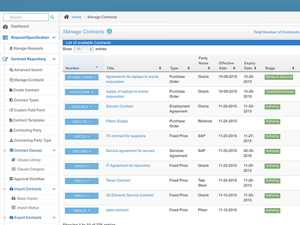The height and width of the screenshot is (225, 300).
Task: Open help icon beside Manage Contracts heading
Action: (109, 31)
